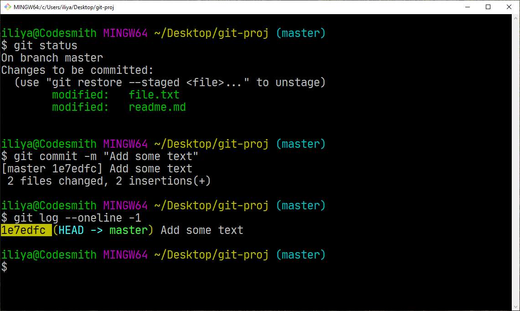Click the git restore --staged hint line
The width and height of the screenshot is (520, 311).
pyautogui.click(x=170, y=83)
